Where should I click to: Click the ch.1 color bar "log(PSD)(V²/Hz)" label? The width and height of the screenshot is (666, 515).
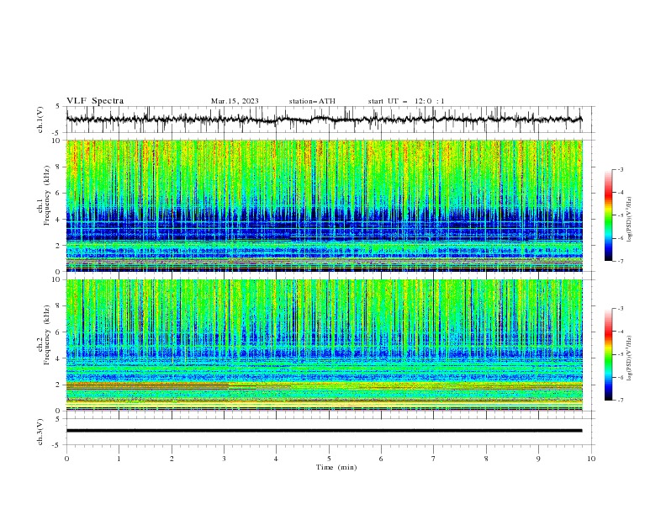[629, 220]
